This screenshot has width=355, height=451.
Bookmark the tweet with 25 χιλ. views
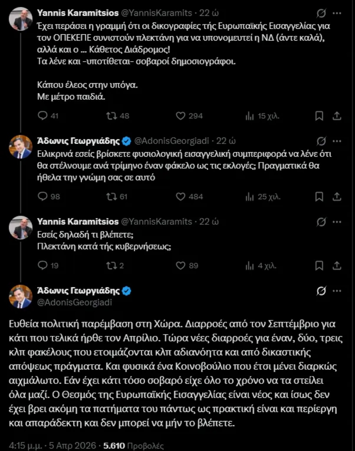319,196
